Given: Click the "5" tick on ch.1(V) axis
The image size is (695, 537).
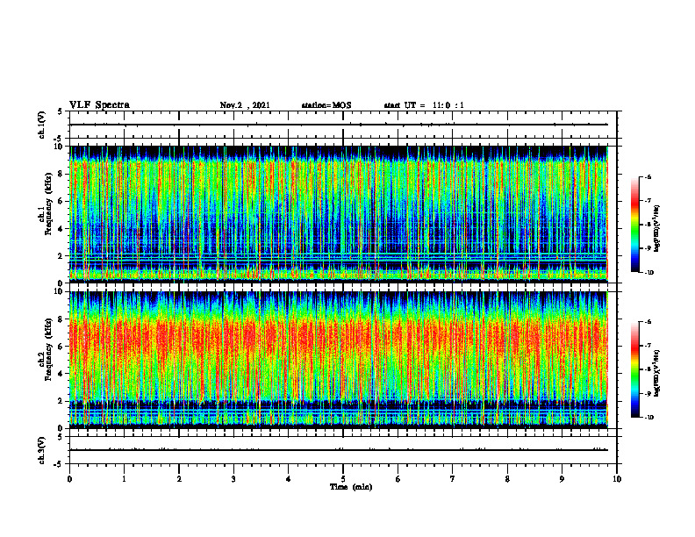Looking at the screenshot, I should (x=60, y=112).
